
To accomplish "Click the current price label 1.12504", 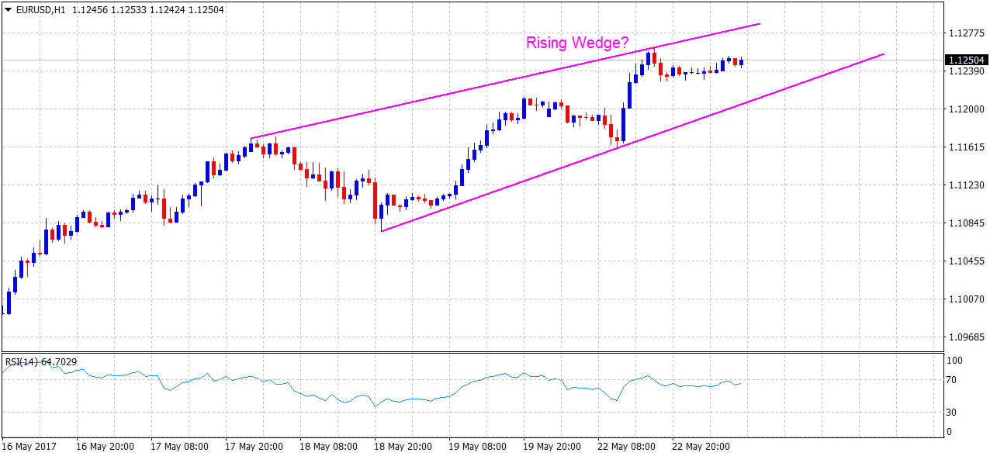I will pos(966,60).
